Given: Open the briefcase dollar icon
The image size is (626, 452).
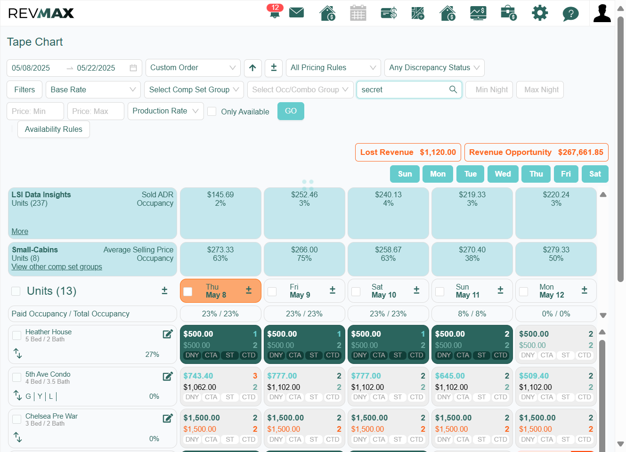Looking at the screenshot, I should pyautogui.click(x=509, y=13).
